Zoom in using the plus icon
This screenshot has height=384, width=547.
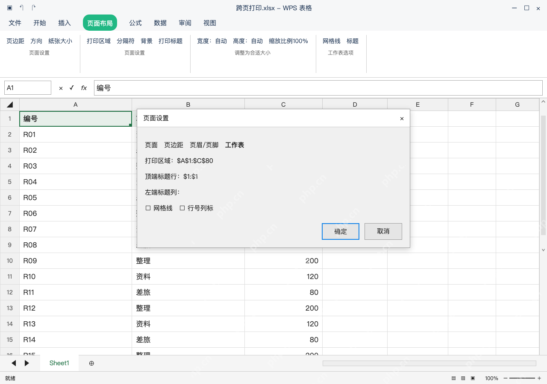pos(539,378)
